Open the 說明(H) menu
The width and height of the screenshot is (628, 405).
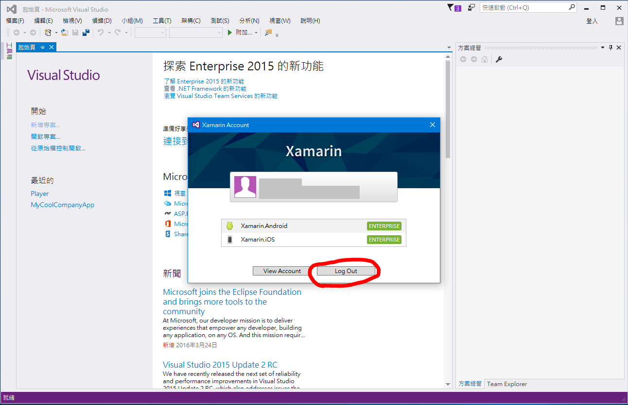pyautogui.click(x=310, y=21)
